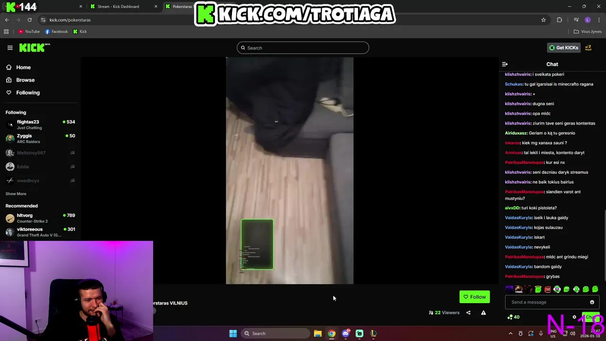Open the Windows Start menu
This screenshot has height=341, width=606.
pyautogui.click(x=233, y=333)
